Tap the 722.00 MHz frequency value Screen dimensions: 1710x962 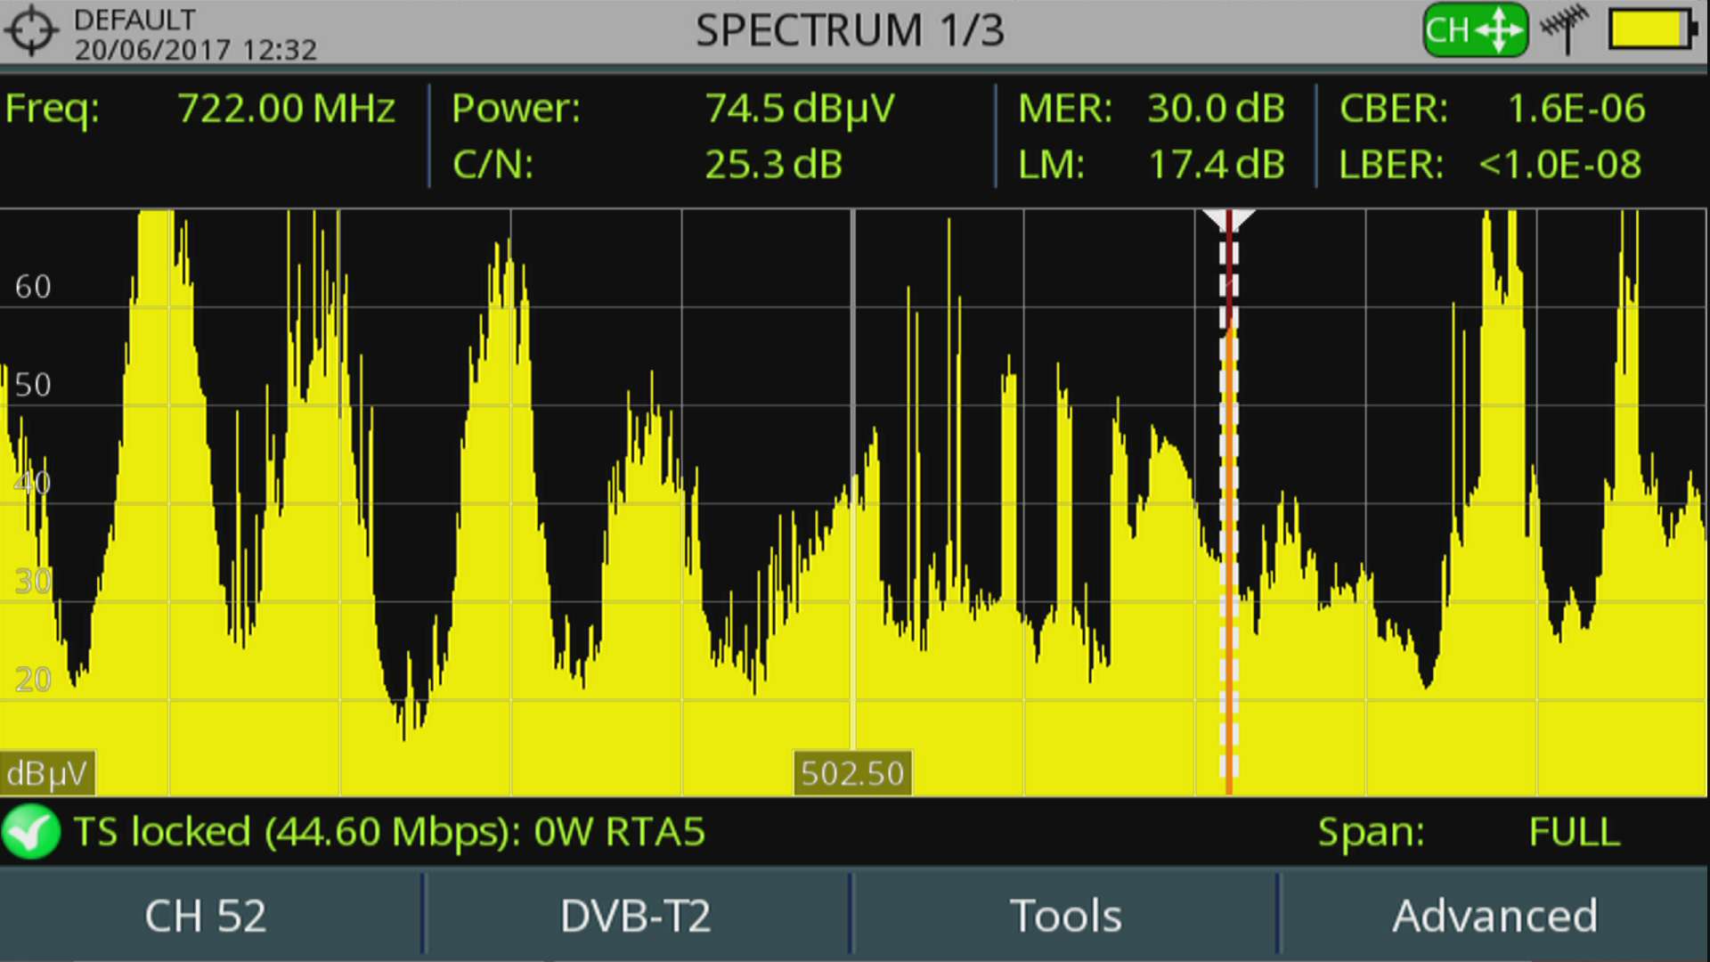tap(286, 109)
